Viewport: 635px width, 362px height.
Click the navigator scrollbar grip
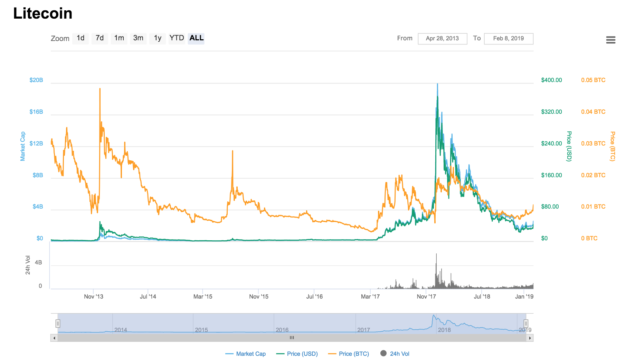point(292,338)
